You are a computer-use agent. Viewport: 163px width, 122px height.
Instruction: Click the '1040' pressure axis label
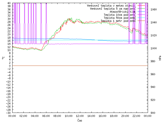(x=154, y=22)
